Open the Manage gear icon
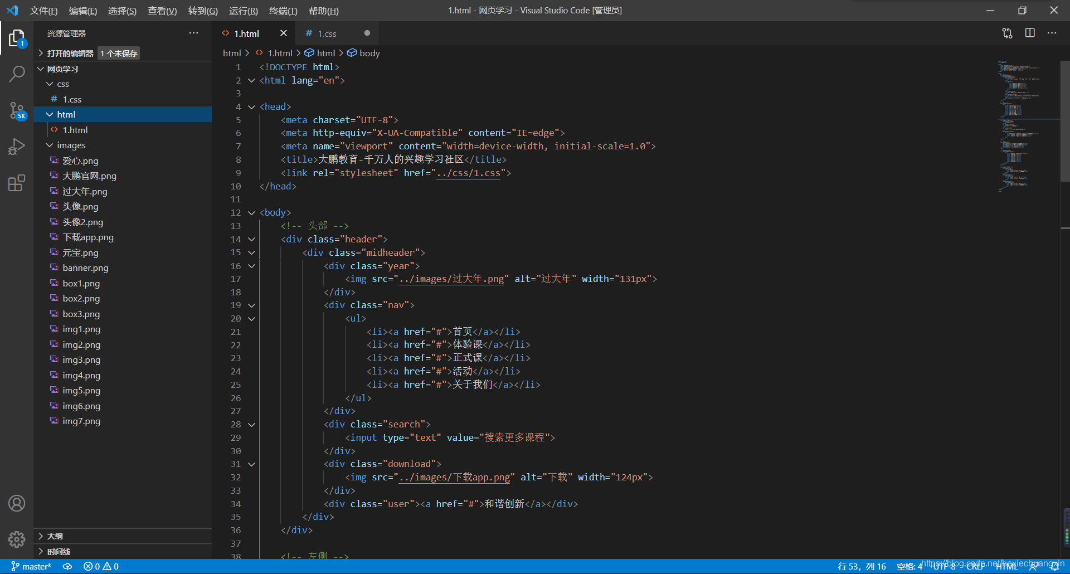The height and width of the screenshot is (574, 1070). click(x=17, y=539)
